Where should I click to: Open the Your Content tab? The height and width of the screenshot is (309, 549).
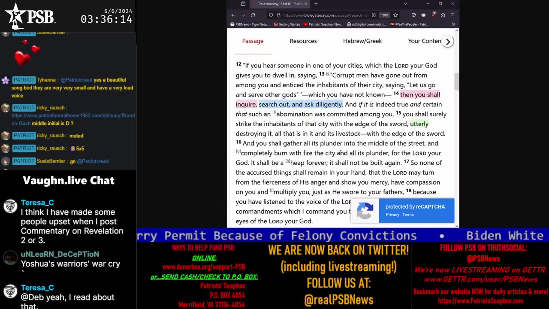[425, 41]
